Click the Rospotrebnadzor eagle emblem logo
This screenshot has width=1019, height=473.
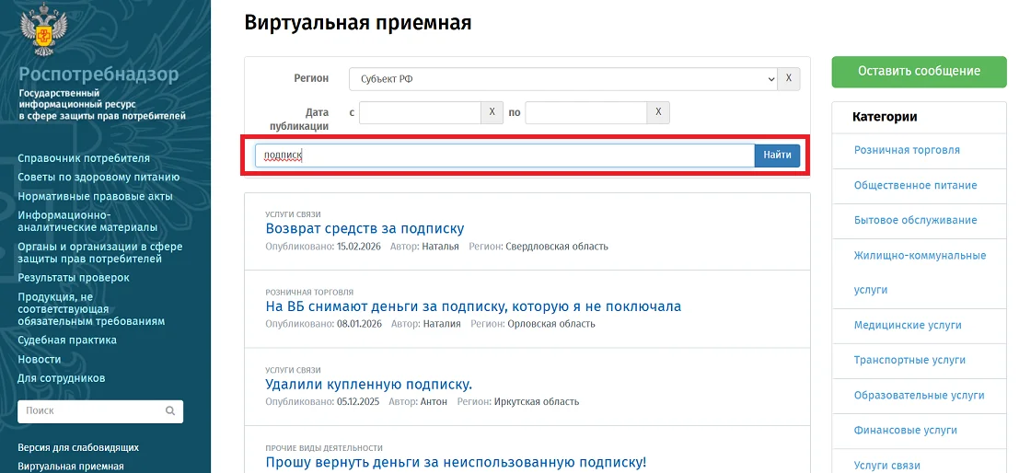click(44, 29)
